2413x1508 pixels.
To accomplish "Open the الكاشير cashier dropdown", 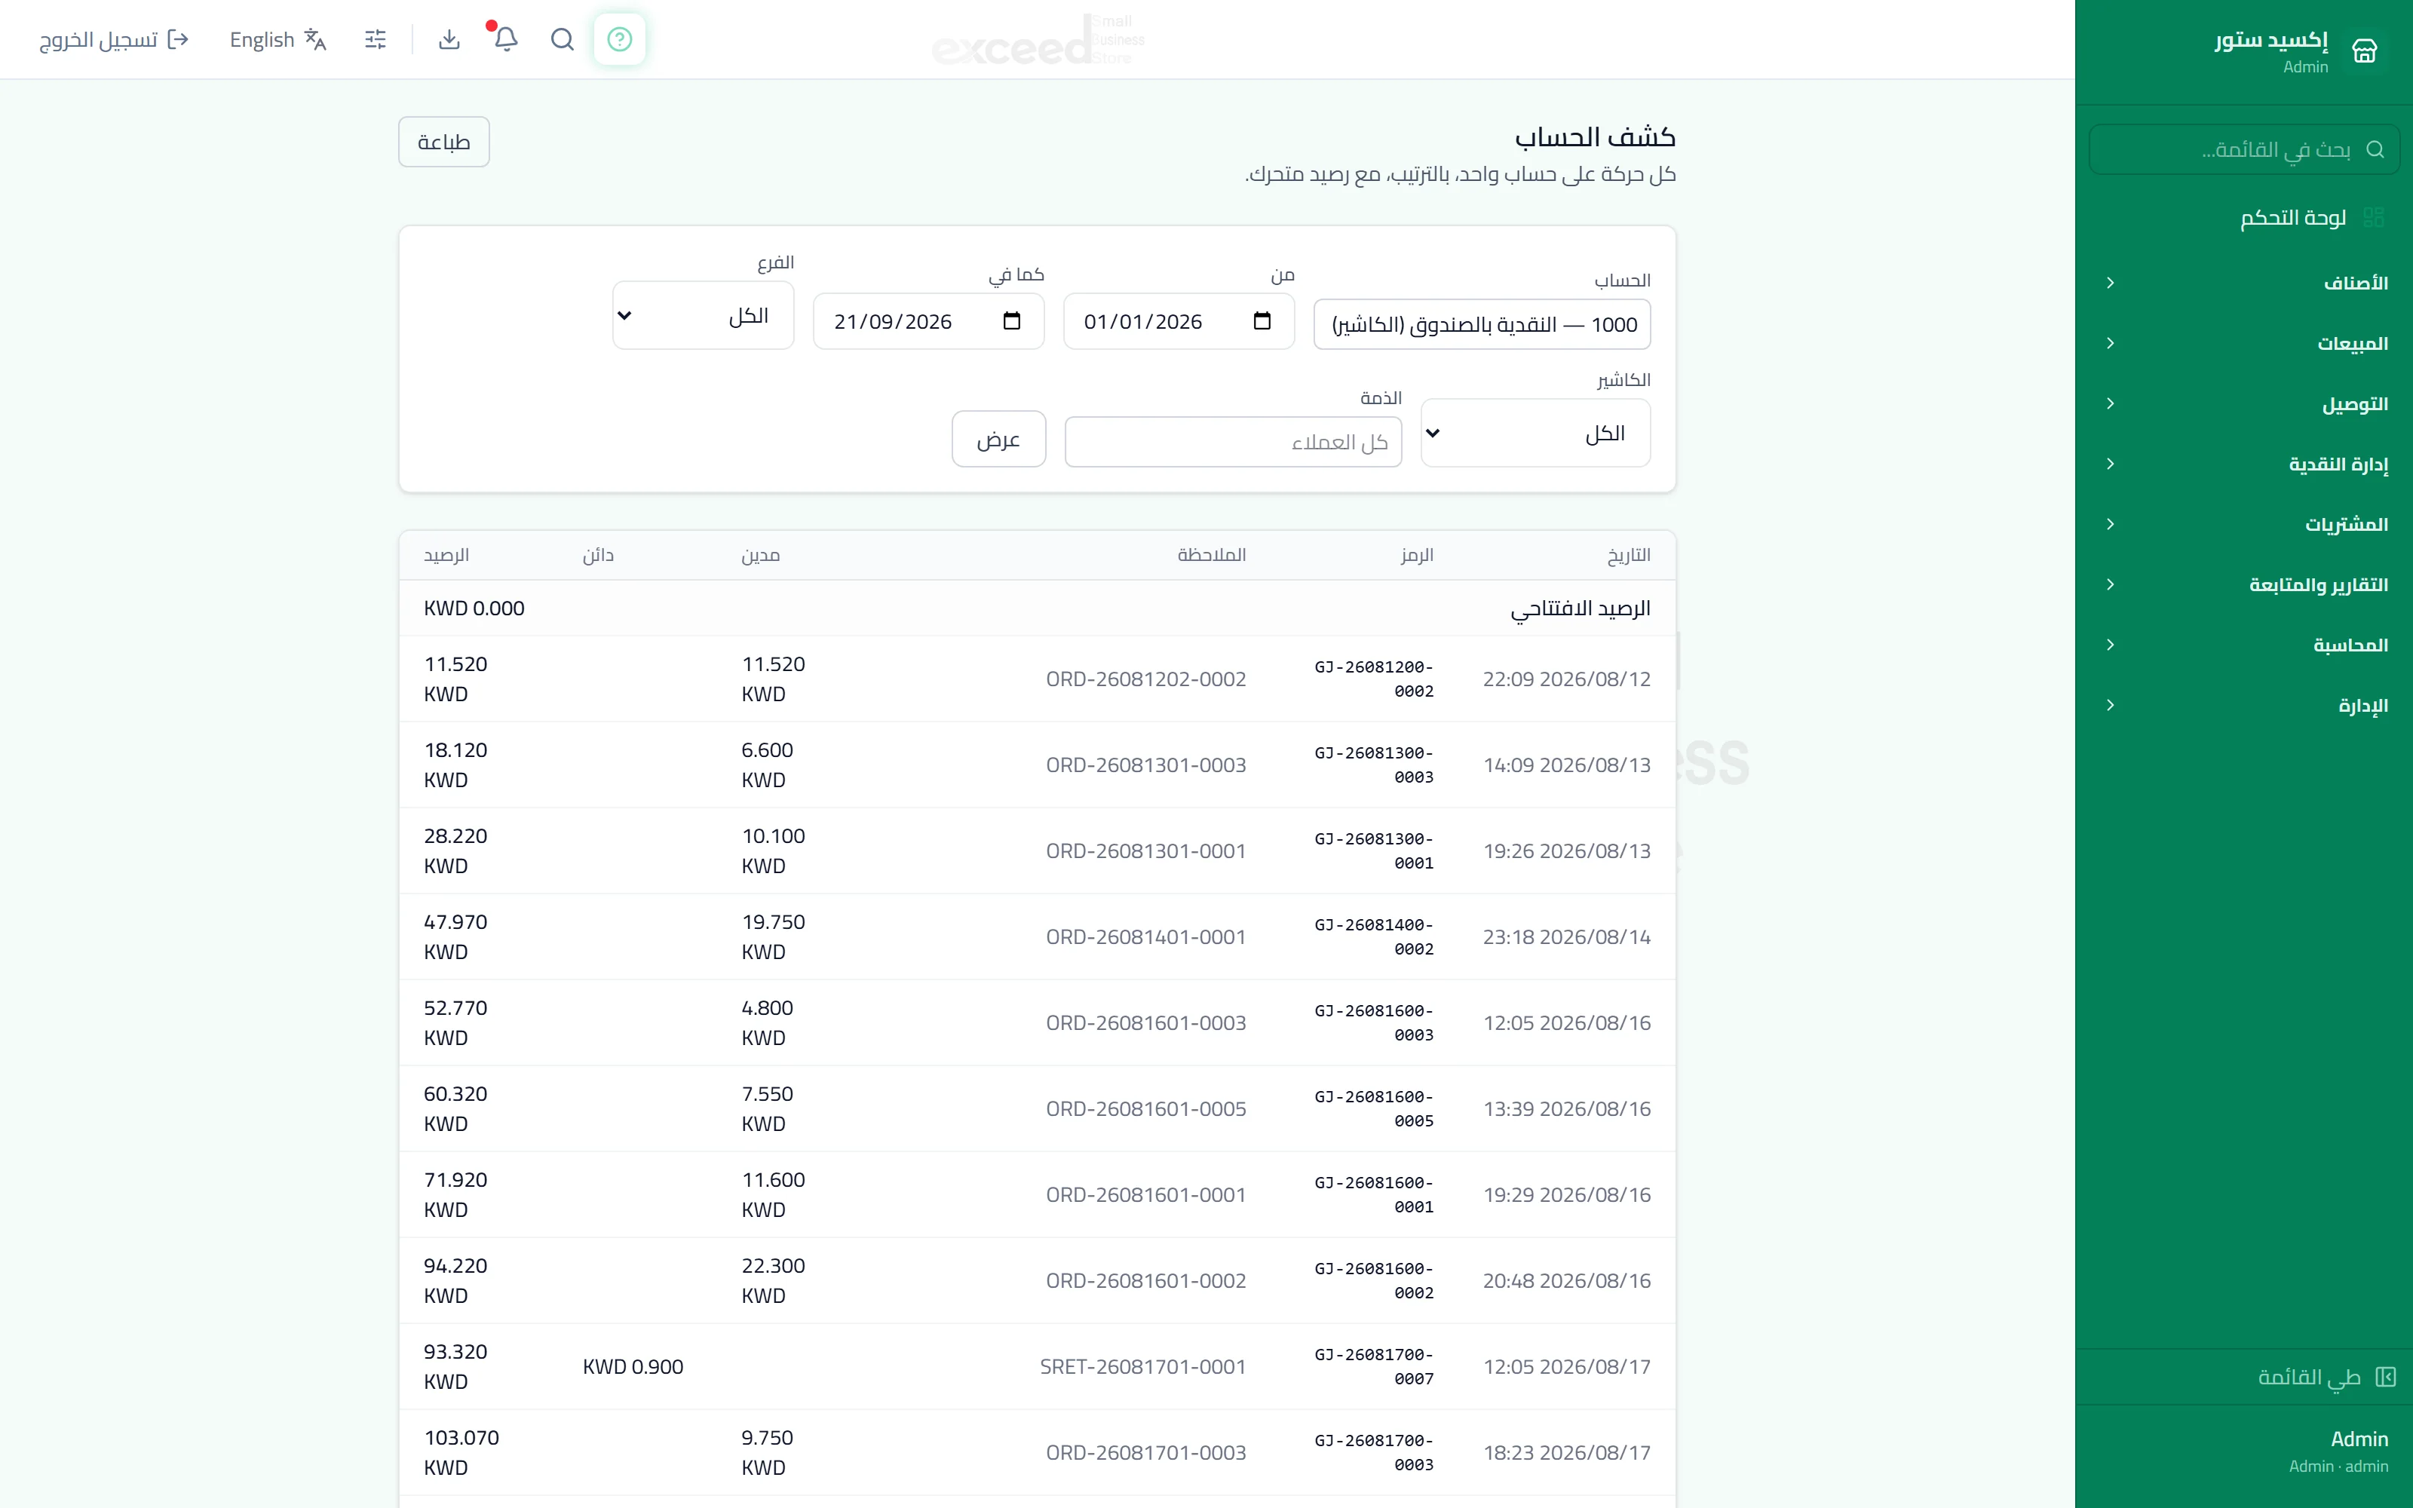I will tap(1535, 433).
